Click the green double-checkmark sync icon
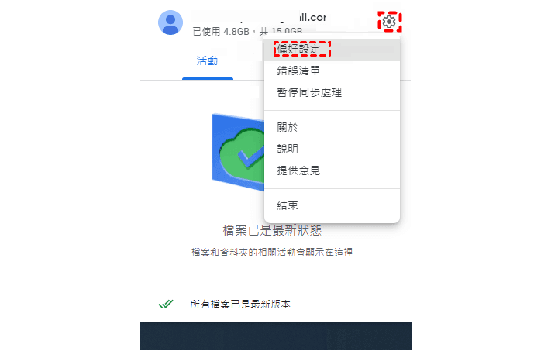Viewport: 558px width, 351px height. 166,304
